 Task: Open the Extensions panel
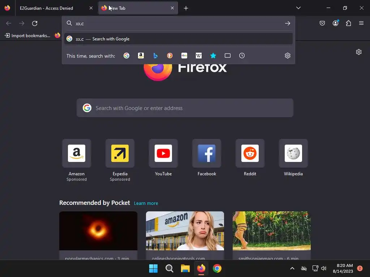point(348,23)
